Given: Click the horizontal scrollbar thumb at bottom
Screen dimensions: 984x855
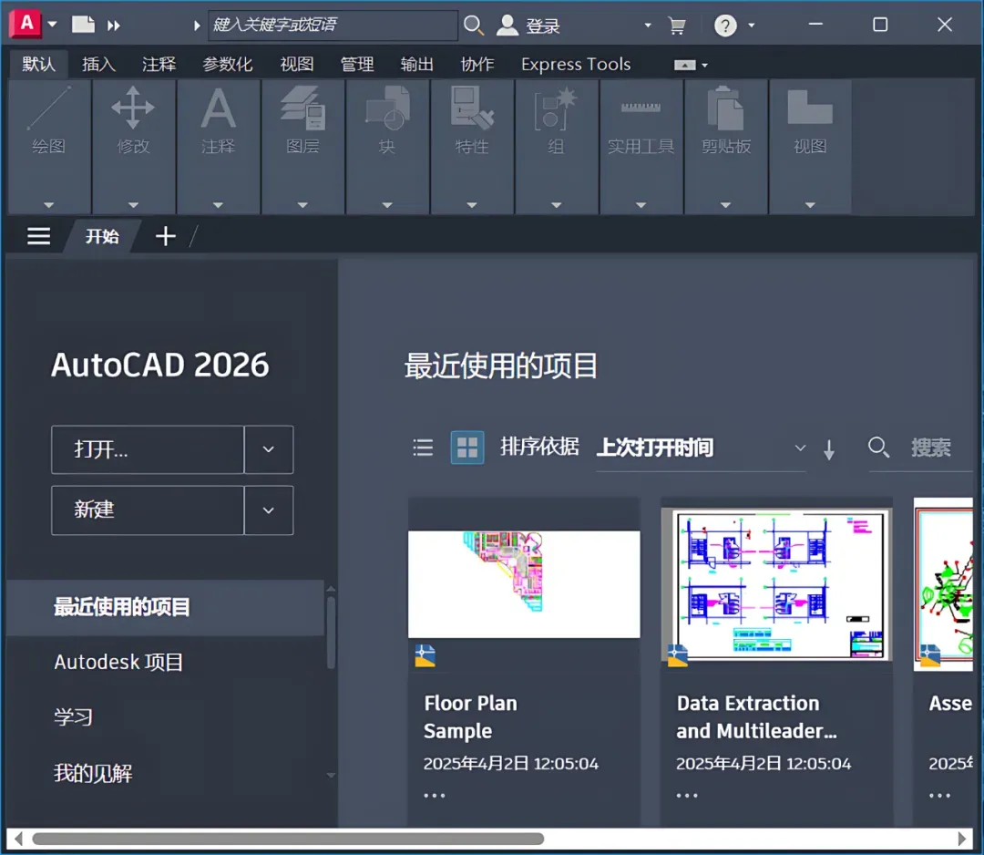Looking at the screenshot, I should (x=288, y=839).
